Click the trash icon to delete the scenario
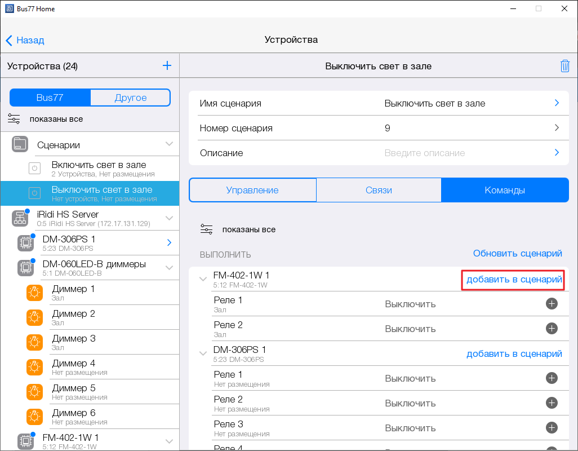Screen dimensions: 578x451 [x=564, y=66]
